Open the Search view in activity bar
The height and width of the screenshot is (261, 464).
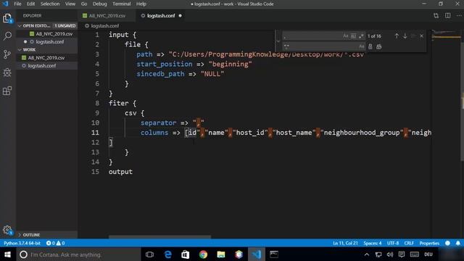(x=7, y=36)
